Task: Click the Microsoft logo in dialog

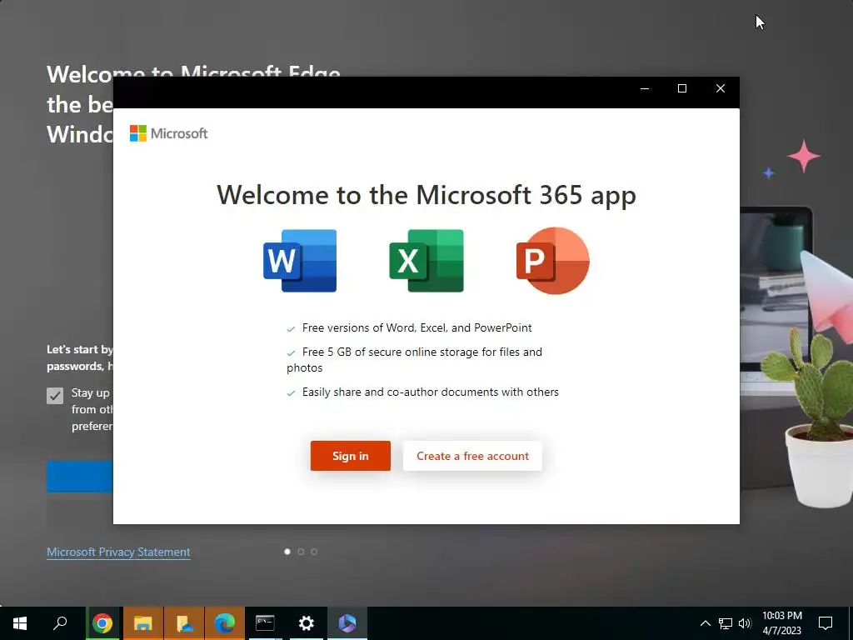Action: (168, 133)
